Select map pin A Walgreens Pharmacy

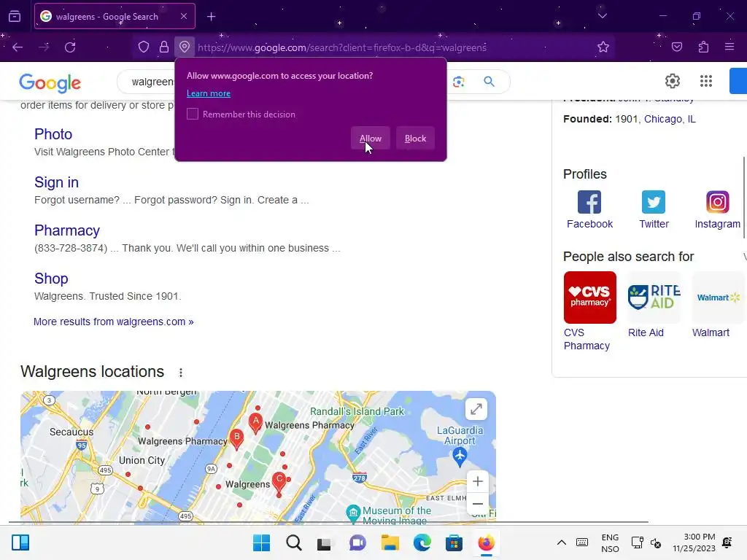[x=255, y=422]
